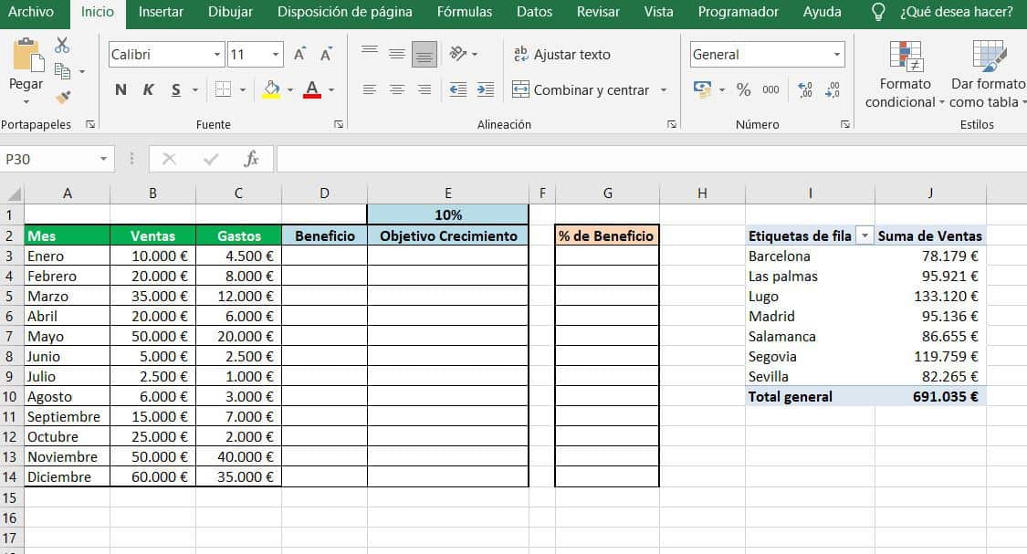The width and height of the screenshot is (1027, 554).
Task: Increase font size with larger A icon
Action: tap(299, 55)
